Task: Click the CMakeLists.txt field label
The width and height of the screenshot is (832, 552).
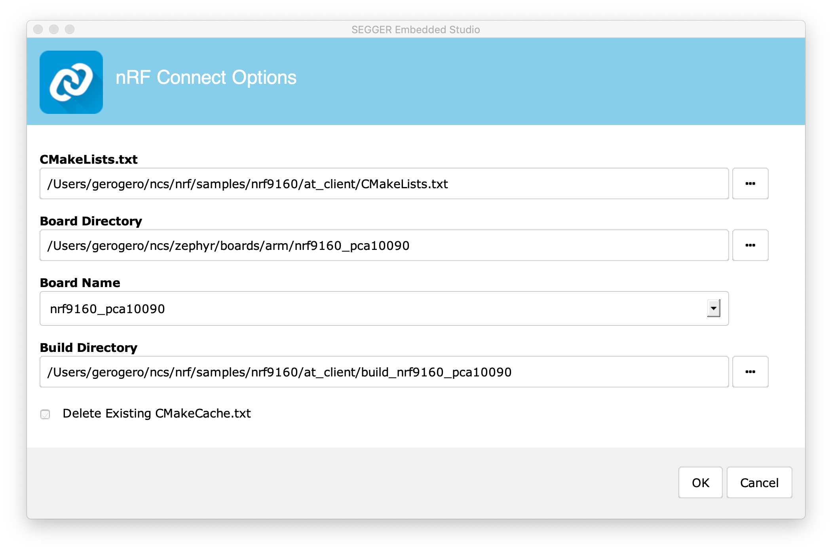Action: tap(89, 159)
